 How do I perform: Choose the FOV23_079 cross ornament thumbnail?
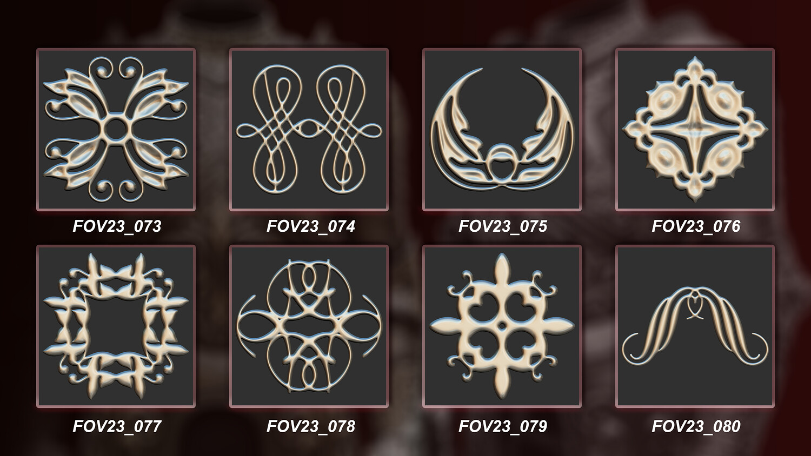(502, 326)
